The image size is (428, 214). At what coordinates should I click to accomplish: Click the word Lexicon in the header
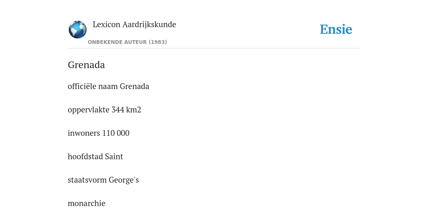(107, 25)
